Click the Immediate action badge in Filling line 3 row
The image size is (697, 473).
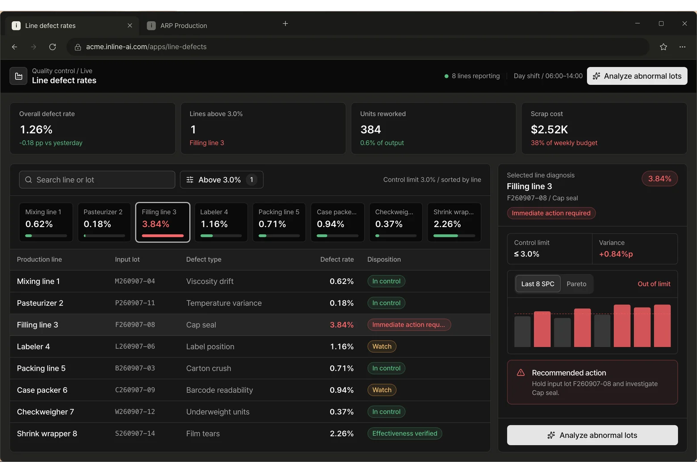coord(409,325)
